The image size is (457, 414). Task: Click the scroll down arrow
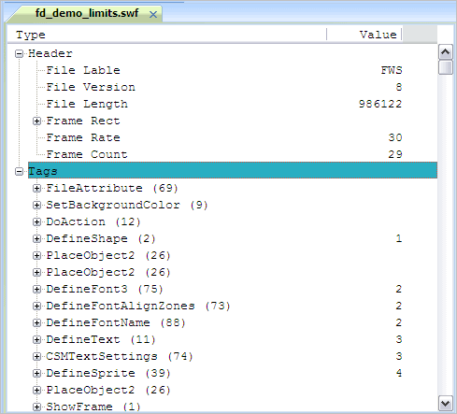pos(446,404)
